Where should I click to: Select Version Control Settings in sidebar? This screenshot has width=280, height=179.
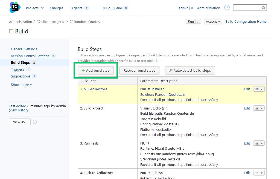click(30, 56)
